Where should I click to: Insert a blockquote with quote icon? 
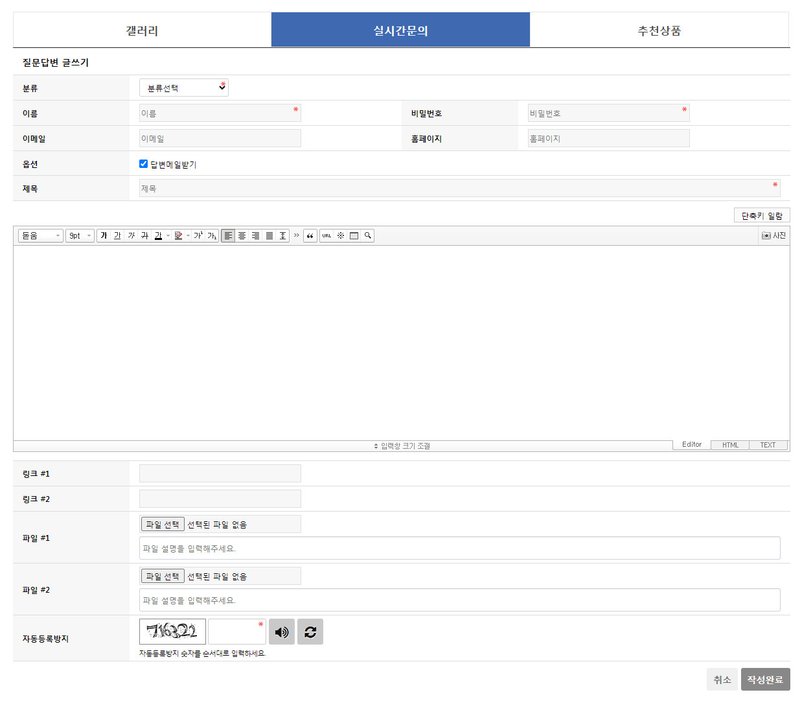[x=310, y=236]
